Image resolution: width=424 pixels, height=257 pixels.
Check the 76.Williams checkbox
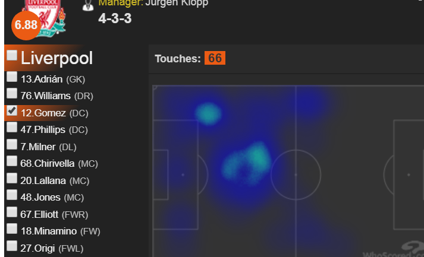12,94
